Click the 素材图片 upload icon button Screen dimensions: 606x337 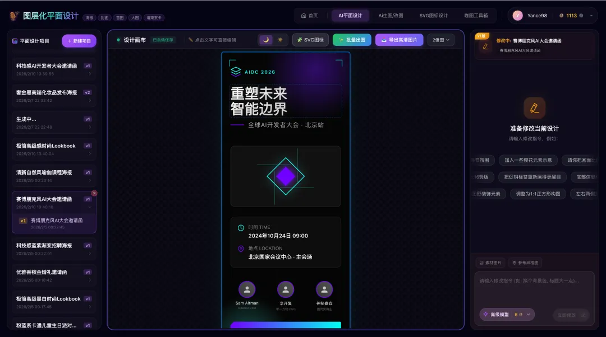[490, 263]
